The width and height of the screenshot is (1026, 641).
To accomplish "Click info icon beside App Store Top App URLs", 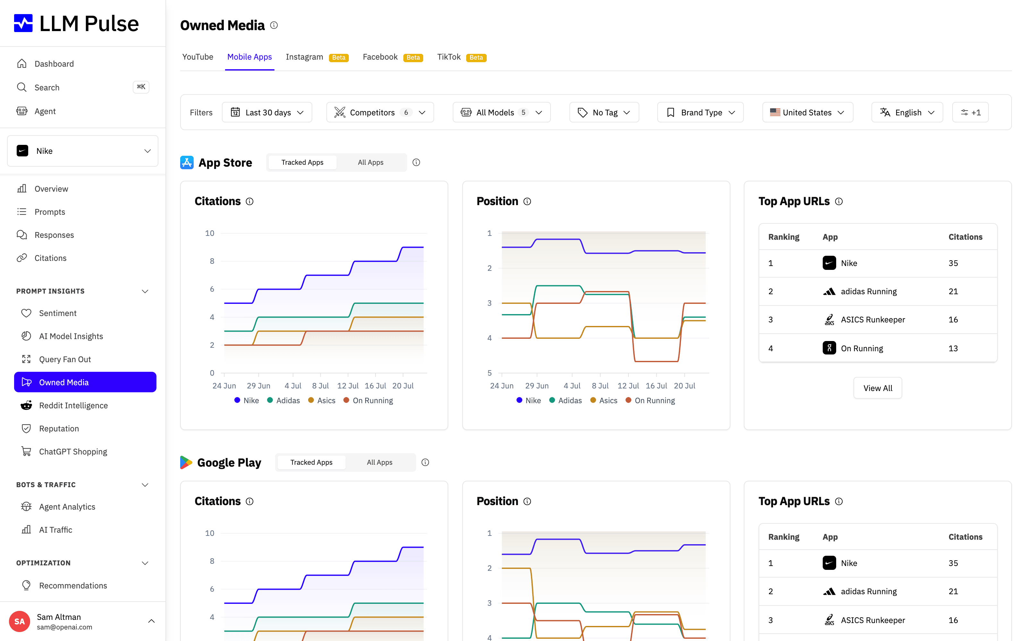I will (x=839, y=201).
